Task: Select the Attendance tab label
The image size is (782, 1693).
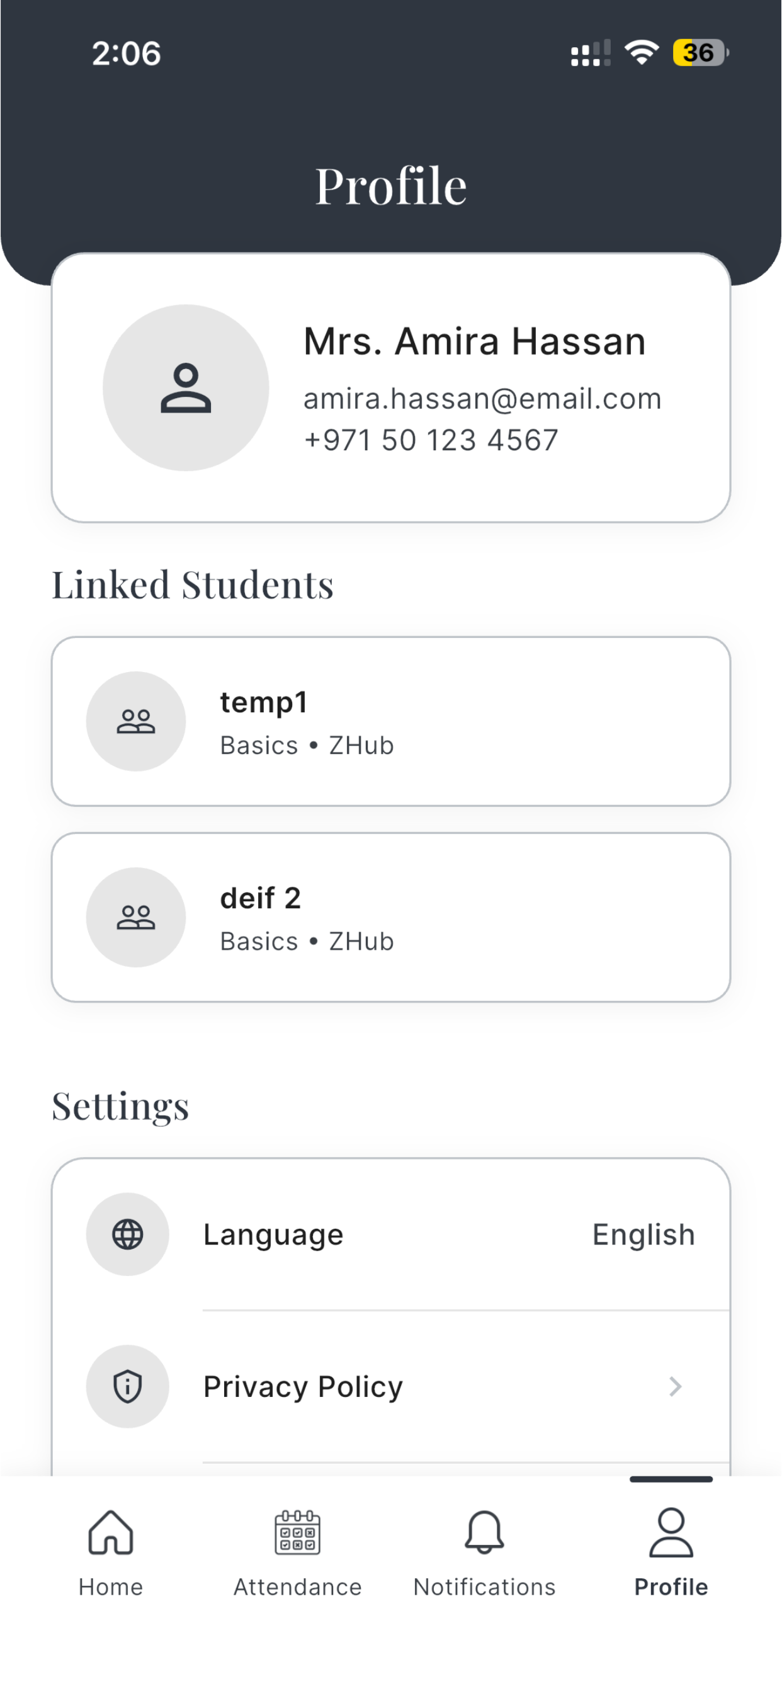Action: [x=298, y=1587]
